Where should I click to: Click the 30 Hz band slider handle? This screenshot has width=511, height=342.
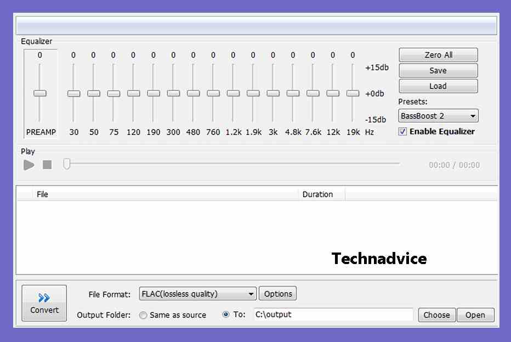73,94
